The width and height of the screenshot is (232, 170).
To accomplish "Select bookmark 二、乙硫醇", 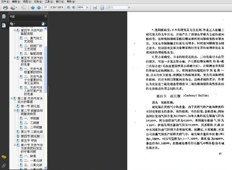I will [32, 123].
